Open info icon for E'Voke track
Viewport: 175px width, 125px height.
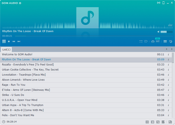(x=168, y=90)
